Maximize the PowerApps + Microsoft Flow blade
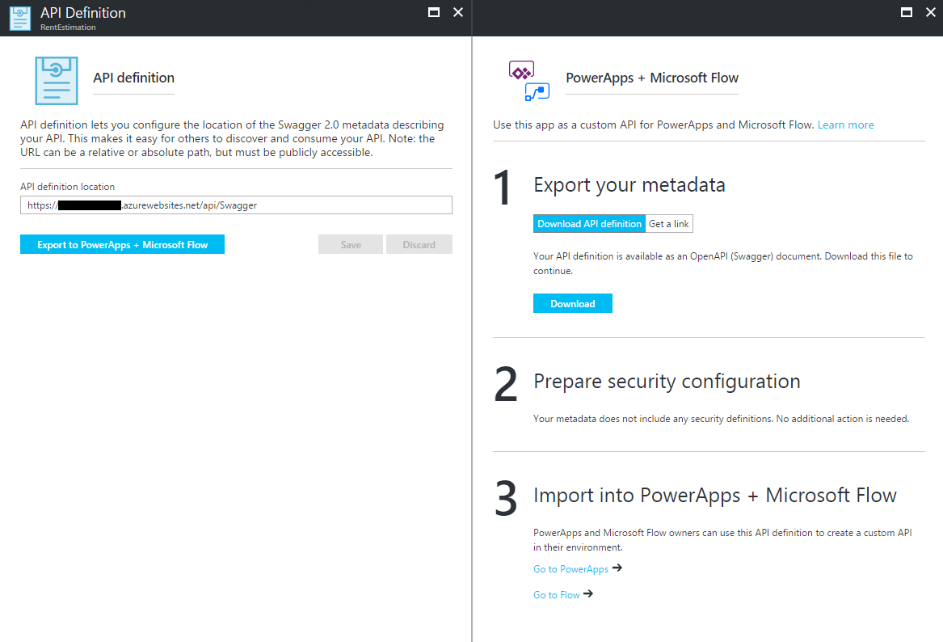Screen dimensions: 943x642 point(906,12)
